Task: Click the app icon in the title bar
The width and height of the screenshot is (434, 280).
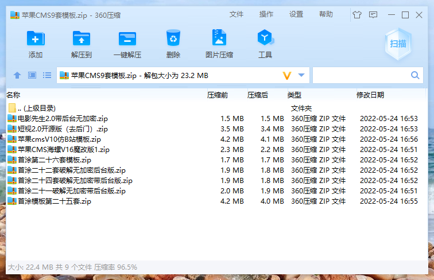Action: 15,15
